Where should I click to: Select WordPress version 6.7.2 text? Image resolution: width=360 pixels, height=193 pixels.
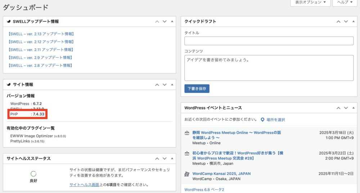(37, 104)
